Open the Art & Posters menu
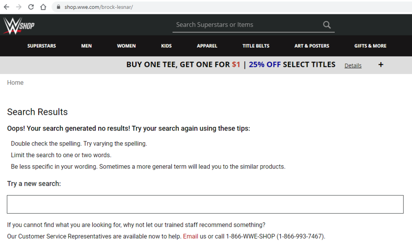 pyautogui.click(x=312, y=46)
